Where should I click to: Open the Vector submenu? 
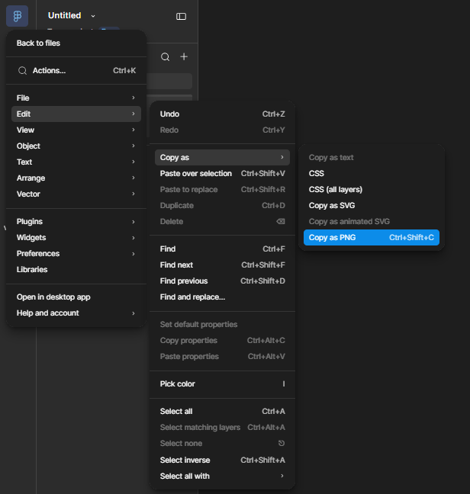[x=76, y=194]
